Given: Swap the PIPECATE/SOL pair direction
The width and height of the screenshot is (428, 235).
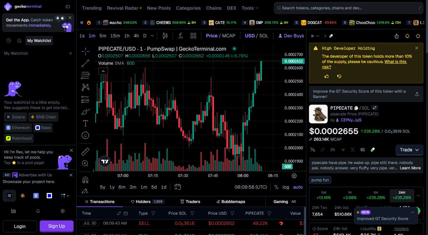Looking at the screenshot, I should pyautogui.click(x=375, y=108).
